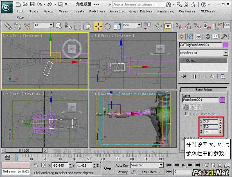The height and width of the screenshot is (177, 232).
Task: Click the search keyword or phrase field
Action: [x=138, y=5]
